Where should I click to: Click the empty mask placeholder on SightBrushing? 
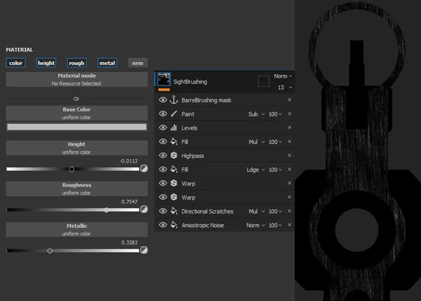coord(264,81)
